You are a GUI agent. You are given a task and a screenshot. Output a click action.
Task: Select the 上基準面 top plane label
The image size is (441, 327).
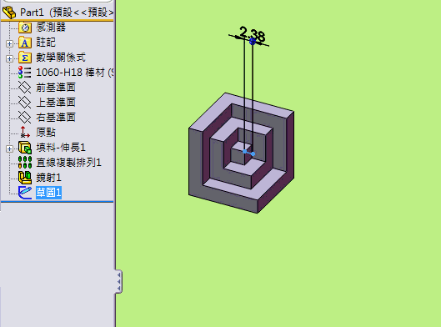(x=56, y=103)
